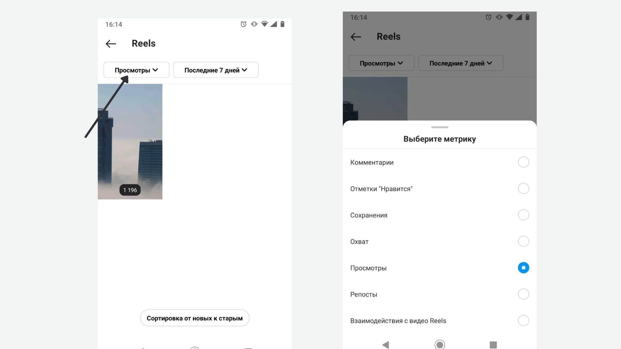Open Просмотры dropdown in dimmed right screen

(x=381, y=63)
